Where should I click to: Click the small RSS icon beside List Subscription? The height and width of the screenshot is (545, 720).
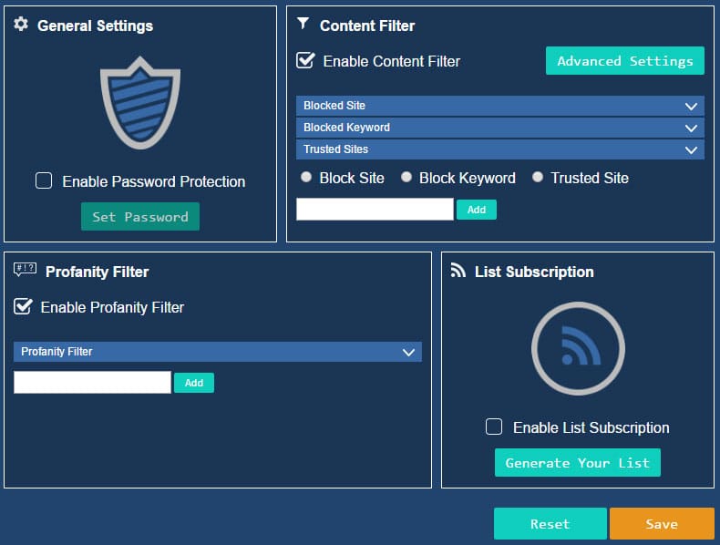pos(458,271)
